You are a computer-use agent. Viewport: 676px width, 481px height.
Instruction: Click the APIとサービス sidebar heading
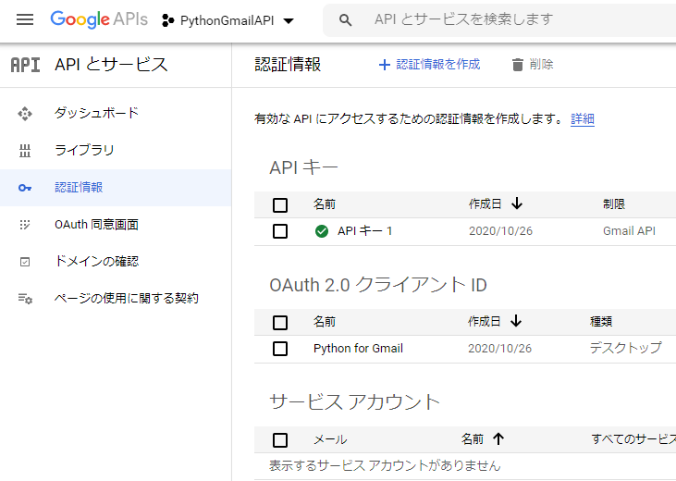click(x=111, y=65)
